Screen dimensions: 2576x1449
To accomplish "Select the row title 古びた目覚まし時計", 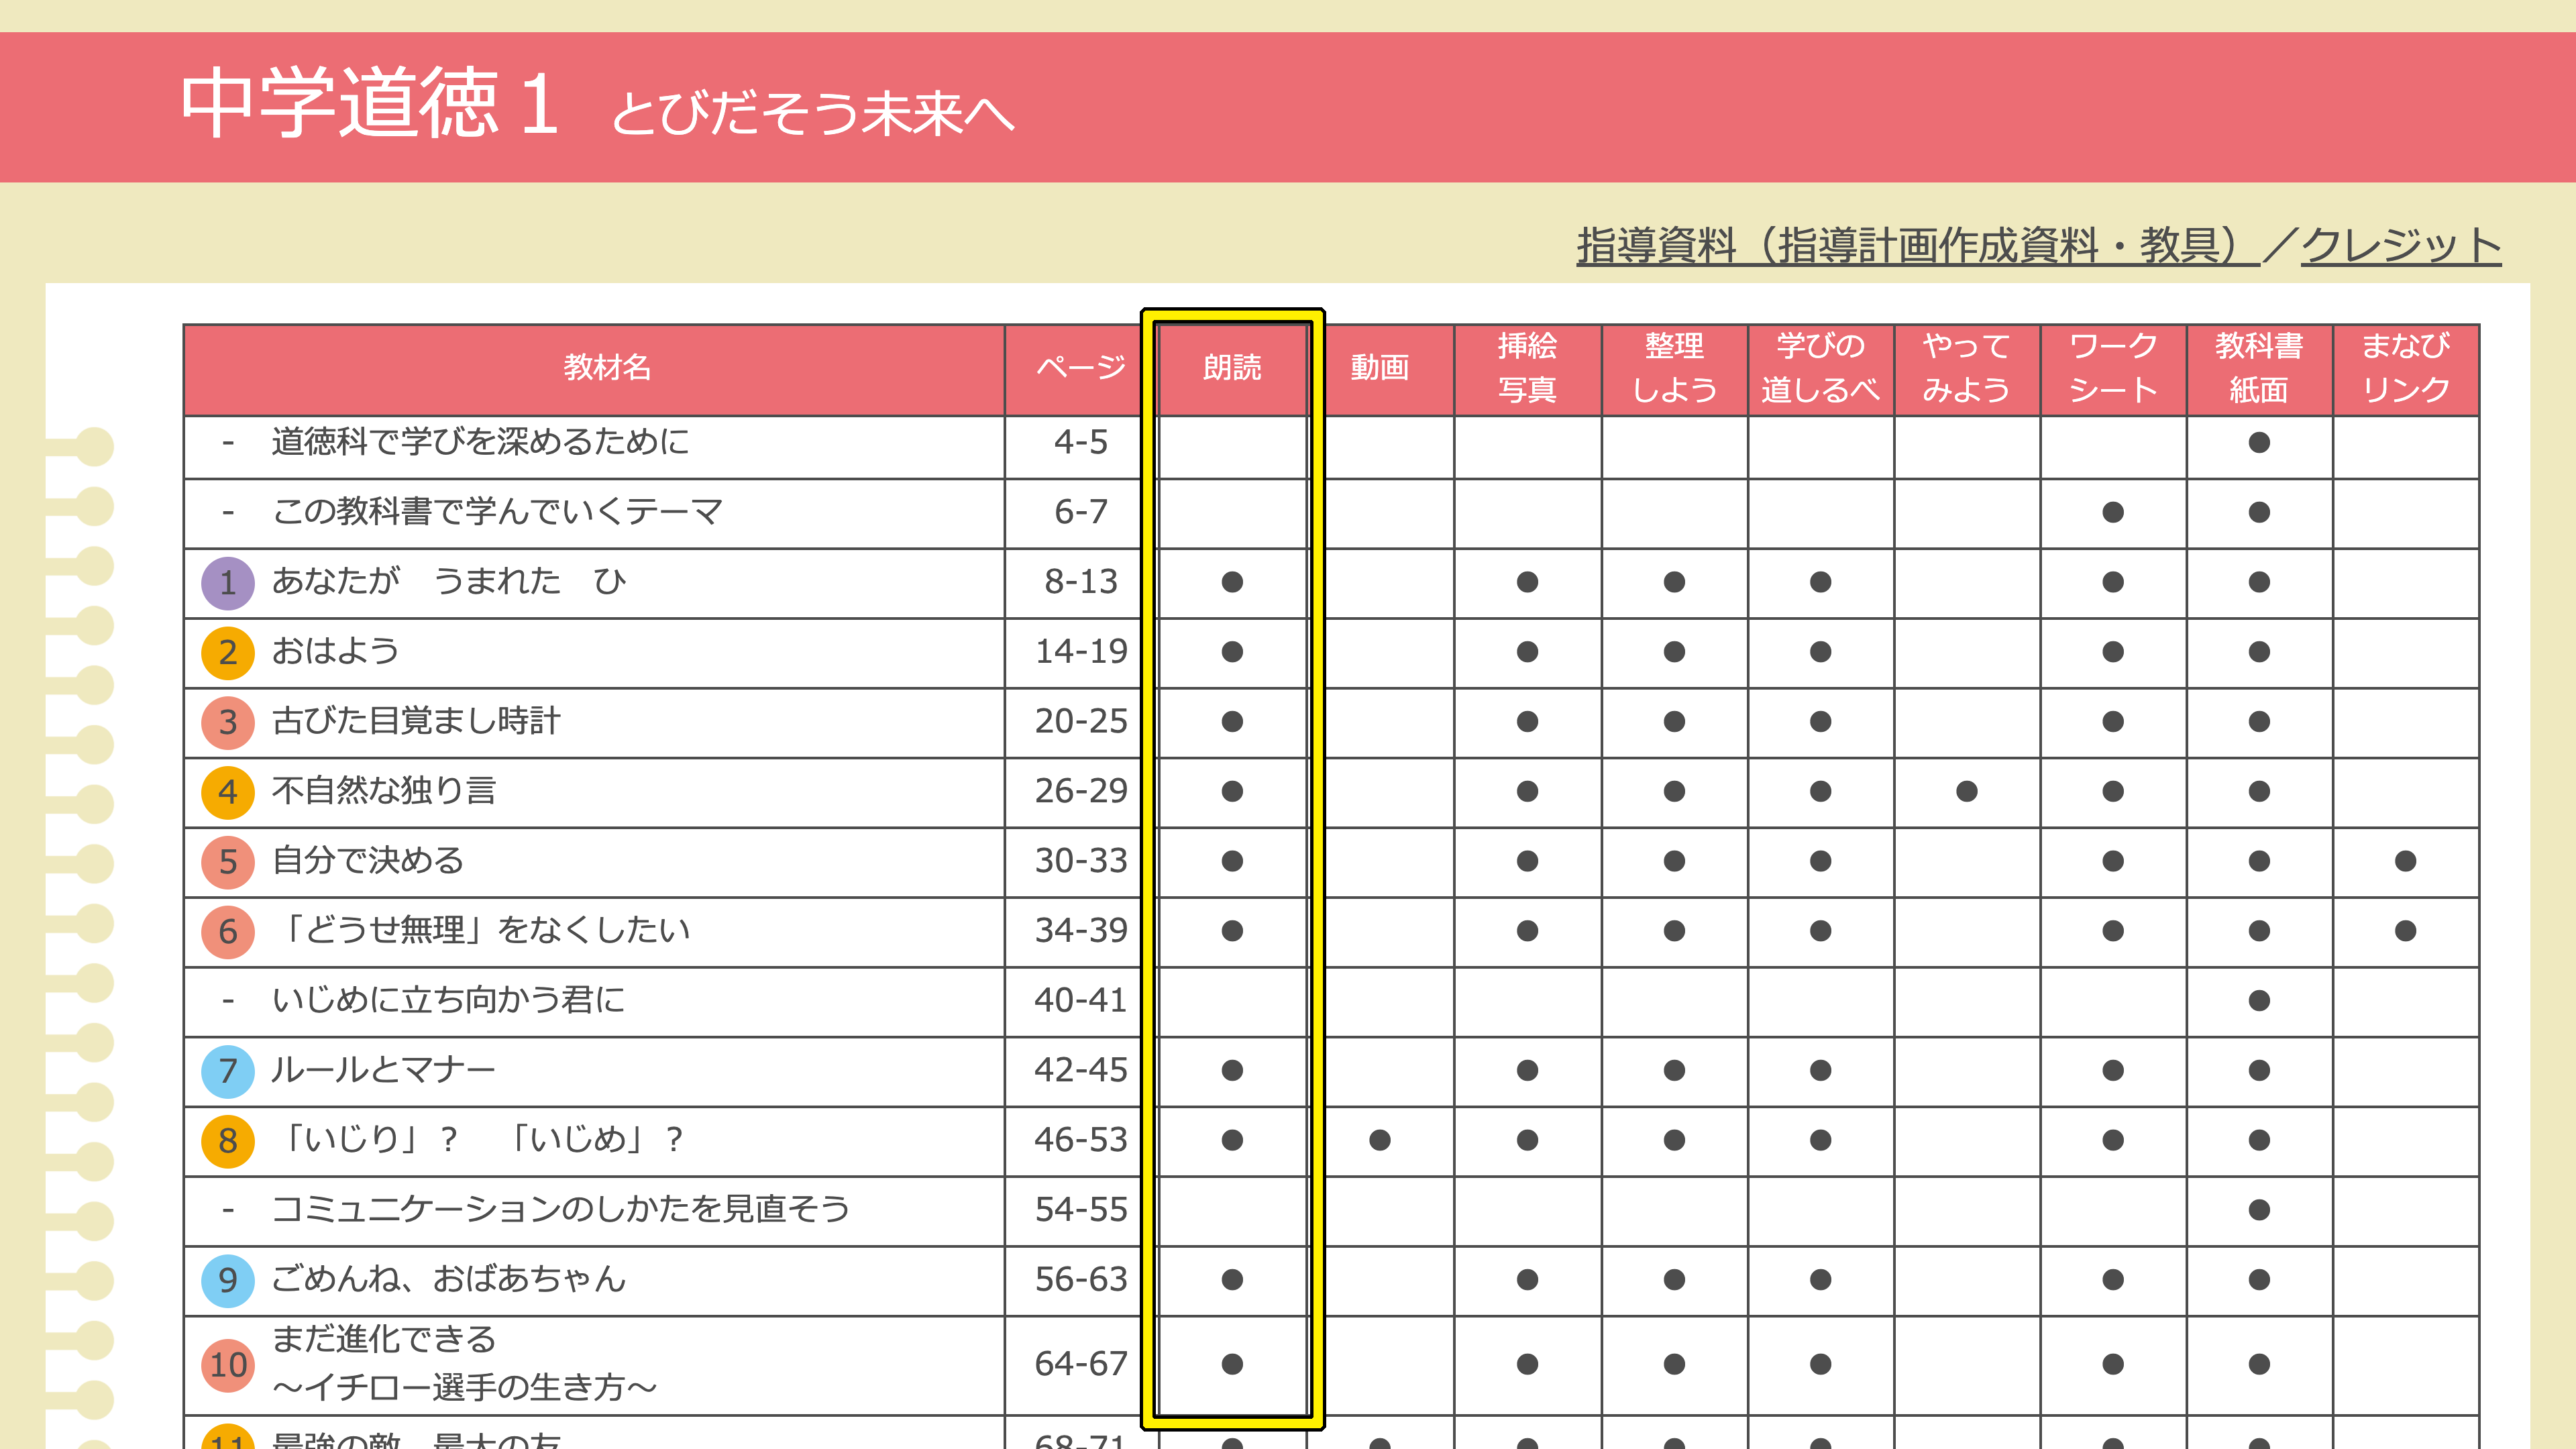I will pyautogui.click(x=416, y=721).
